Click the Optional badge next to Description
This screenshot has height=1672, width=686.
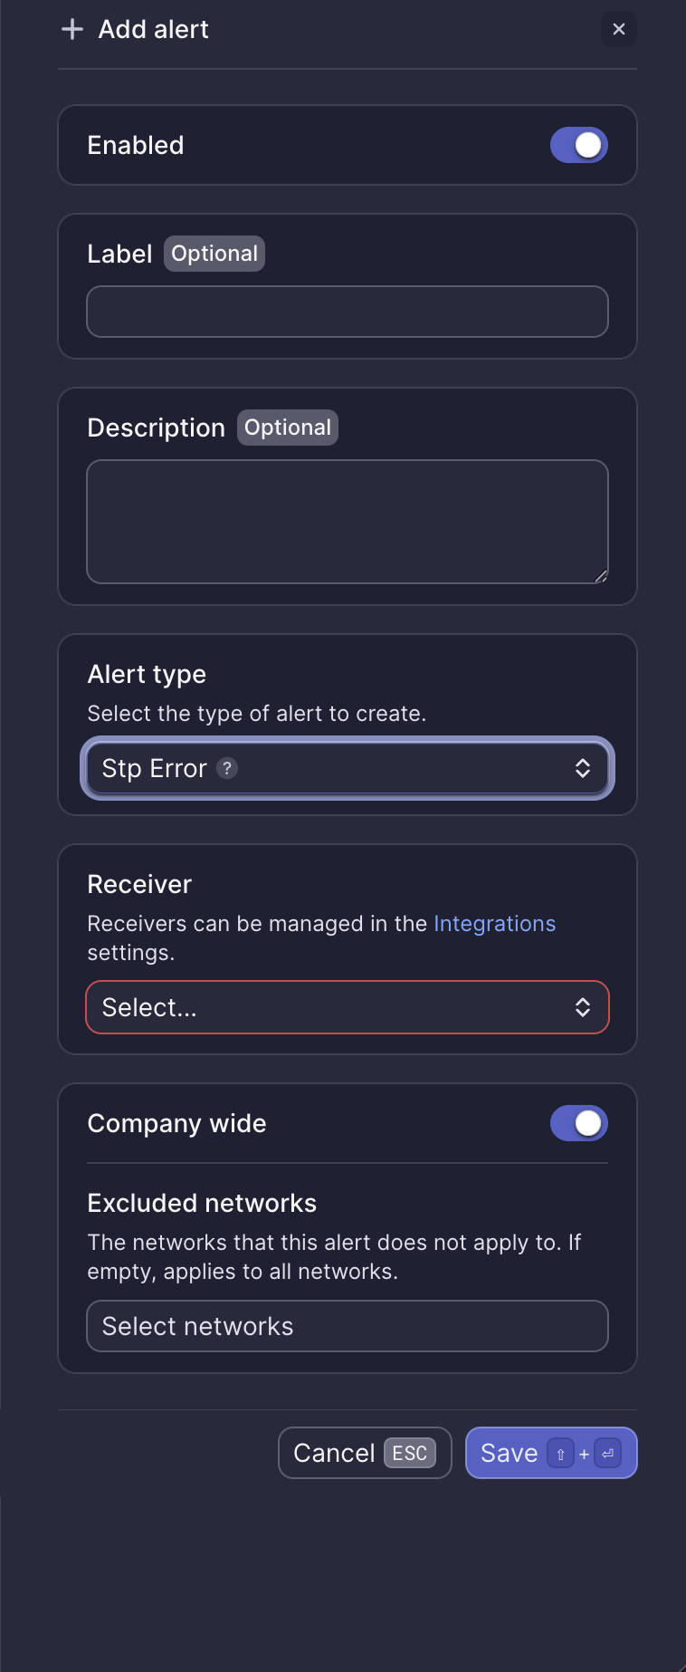288,427
